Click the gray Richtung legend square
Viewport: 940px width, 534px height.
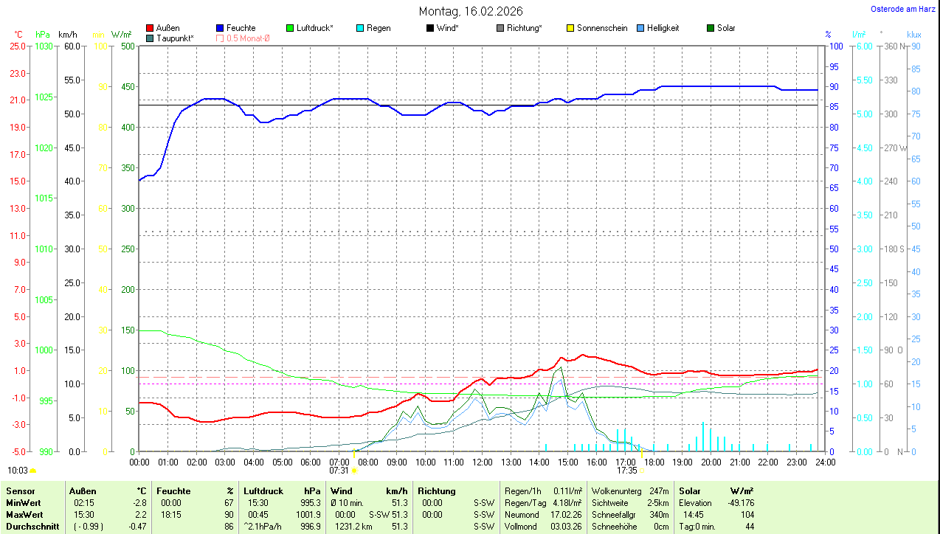[x=500, y=28]
